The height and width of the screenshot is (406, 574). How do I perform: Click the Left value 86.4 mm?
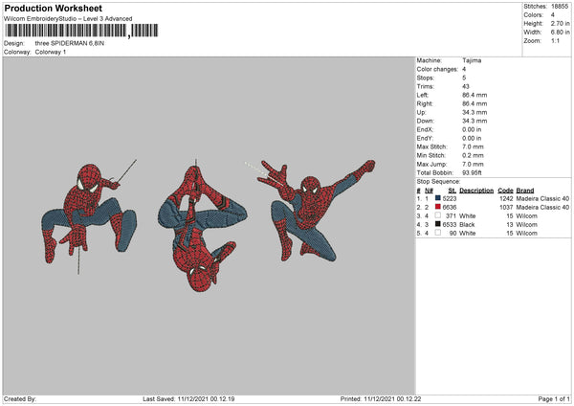pos(475,95)
